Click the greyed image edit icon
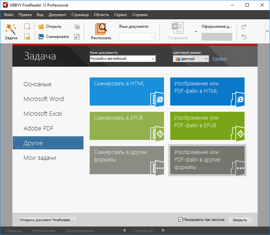The image size is (270, 235). point(77,37)
